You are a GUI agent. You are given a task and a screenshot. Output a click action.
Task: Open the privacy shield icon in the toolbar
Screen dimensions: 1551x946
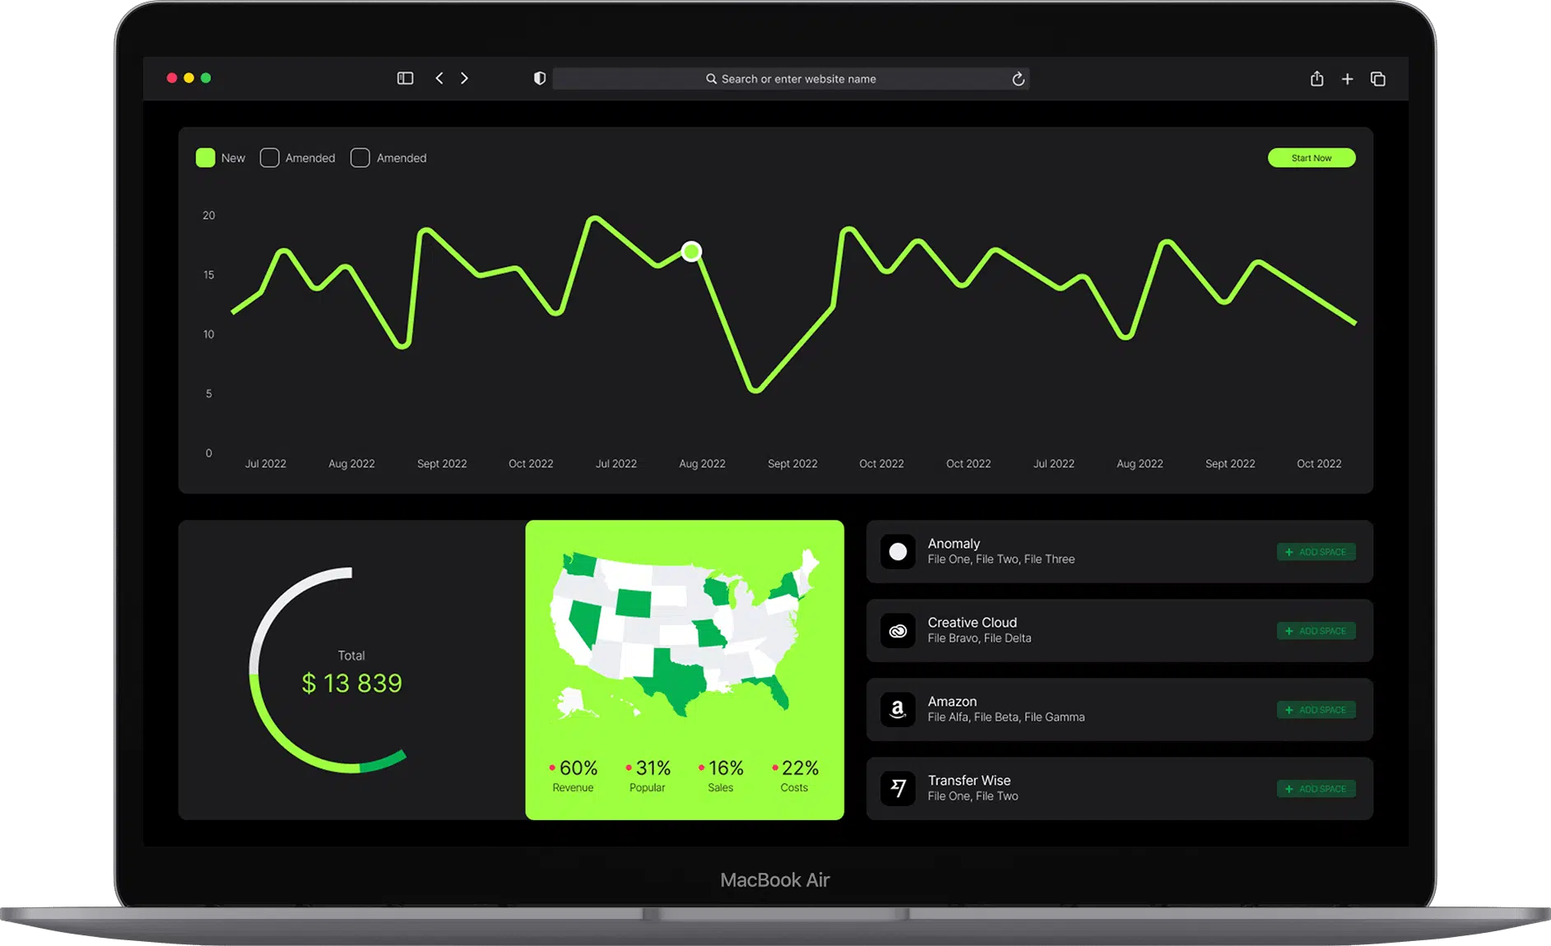(539, 78)
